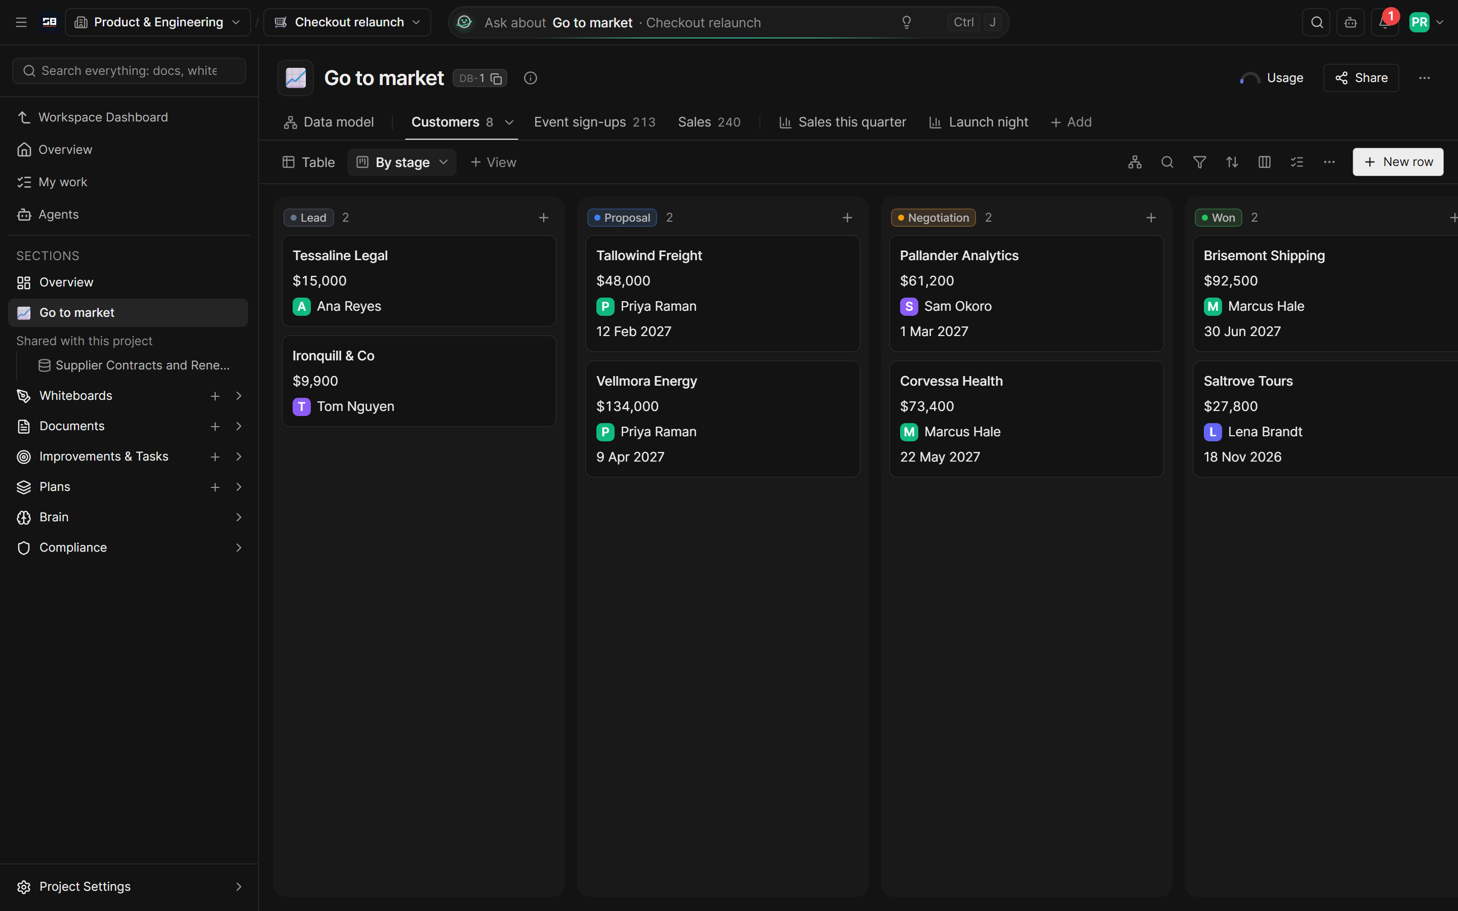The height and width of the screenshot is (911, 1458).
Task: Open the filter funnel icon
Action: click(1199, 162)
